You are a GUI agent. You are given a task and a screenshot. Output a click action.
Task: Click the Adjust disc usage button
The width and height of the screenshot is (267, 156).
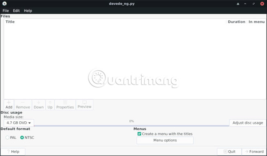[248, 123]
